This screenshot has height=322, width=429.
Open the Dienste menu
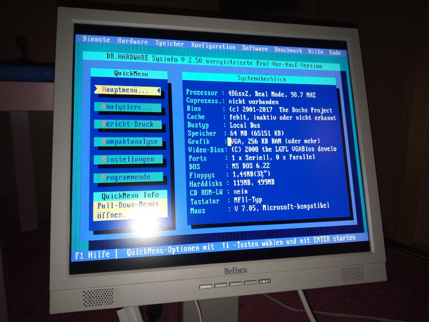pyautogui.click(x=97, y=39)
